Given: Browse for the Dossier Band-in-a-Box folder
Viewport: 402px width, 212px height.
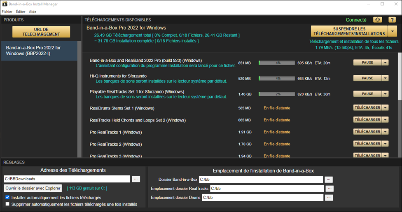Looking at the screenshot, I should click(x=329, y=179).
